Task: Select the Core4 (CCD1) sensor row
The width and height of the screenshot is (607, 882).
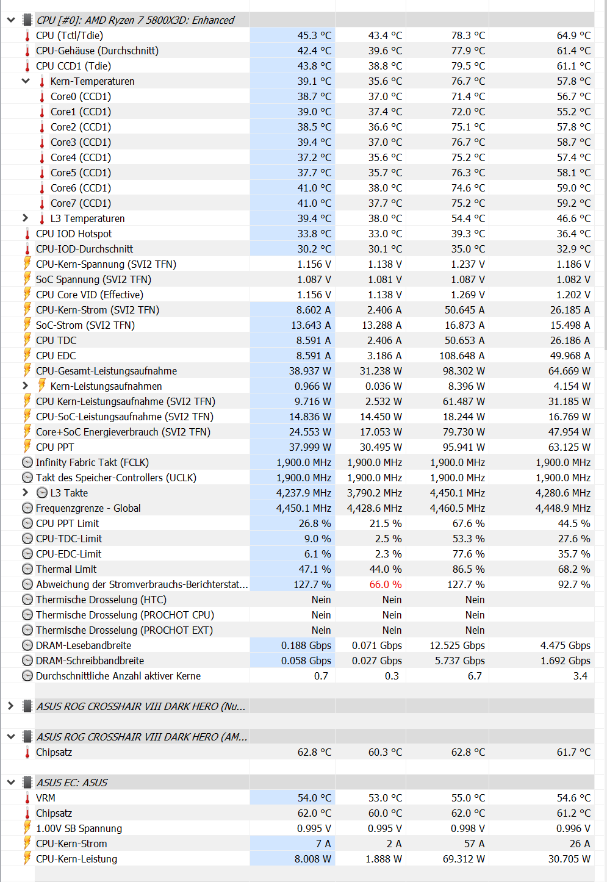Action: tap(297, 157)
